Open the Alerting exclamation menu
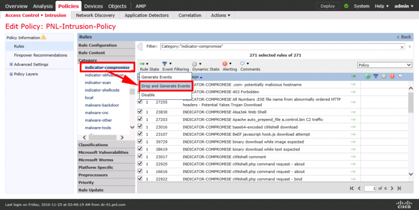 tap(226, 64)
